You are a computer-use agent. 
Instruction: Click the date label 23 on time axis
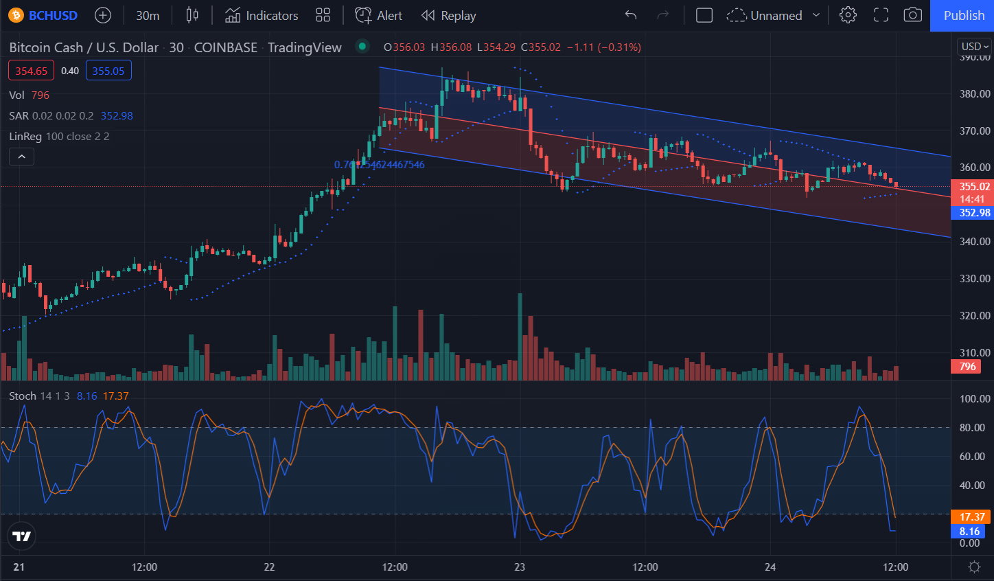coord(520,567)
